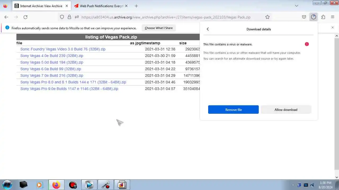Click the network tray icon
This screenshot has width=339, height=190.
(306, 185)
